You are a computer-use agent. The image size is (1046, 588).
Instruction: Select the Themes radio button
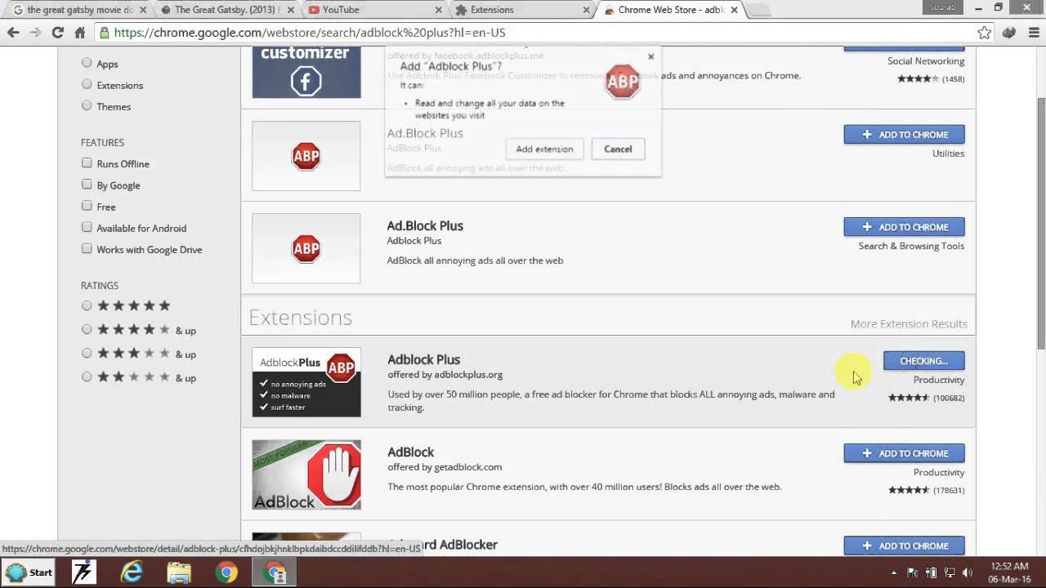coord(87,105)
